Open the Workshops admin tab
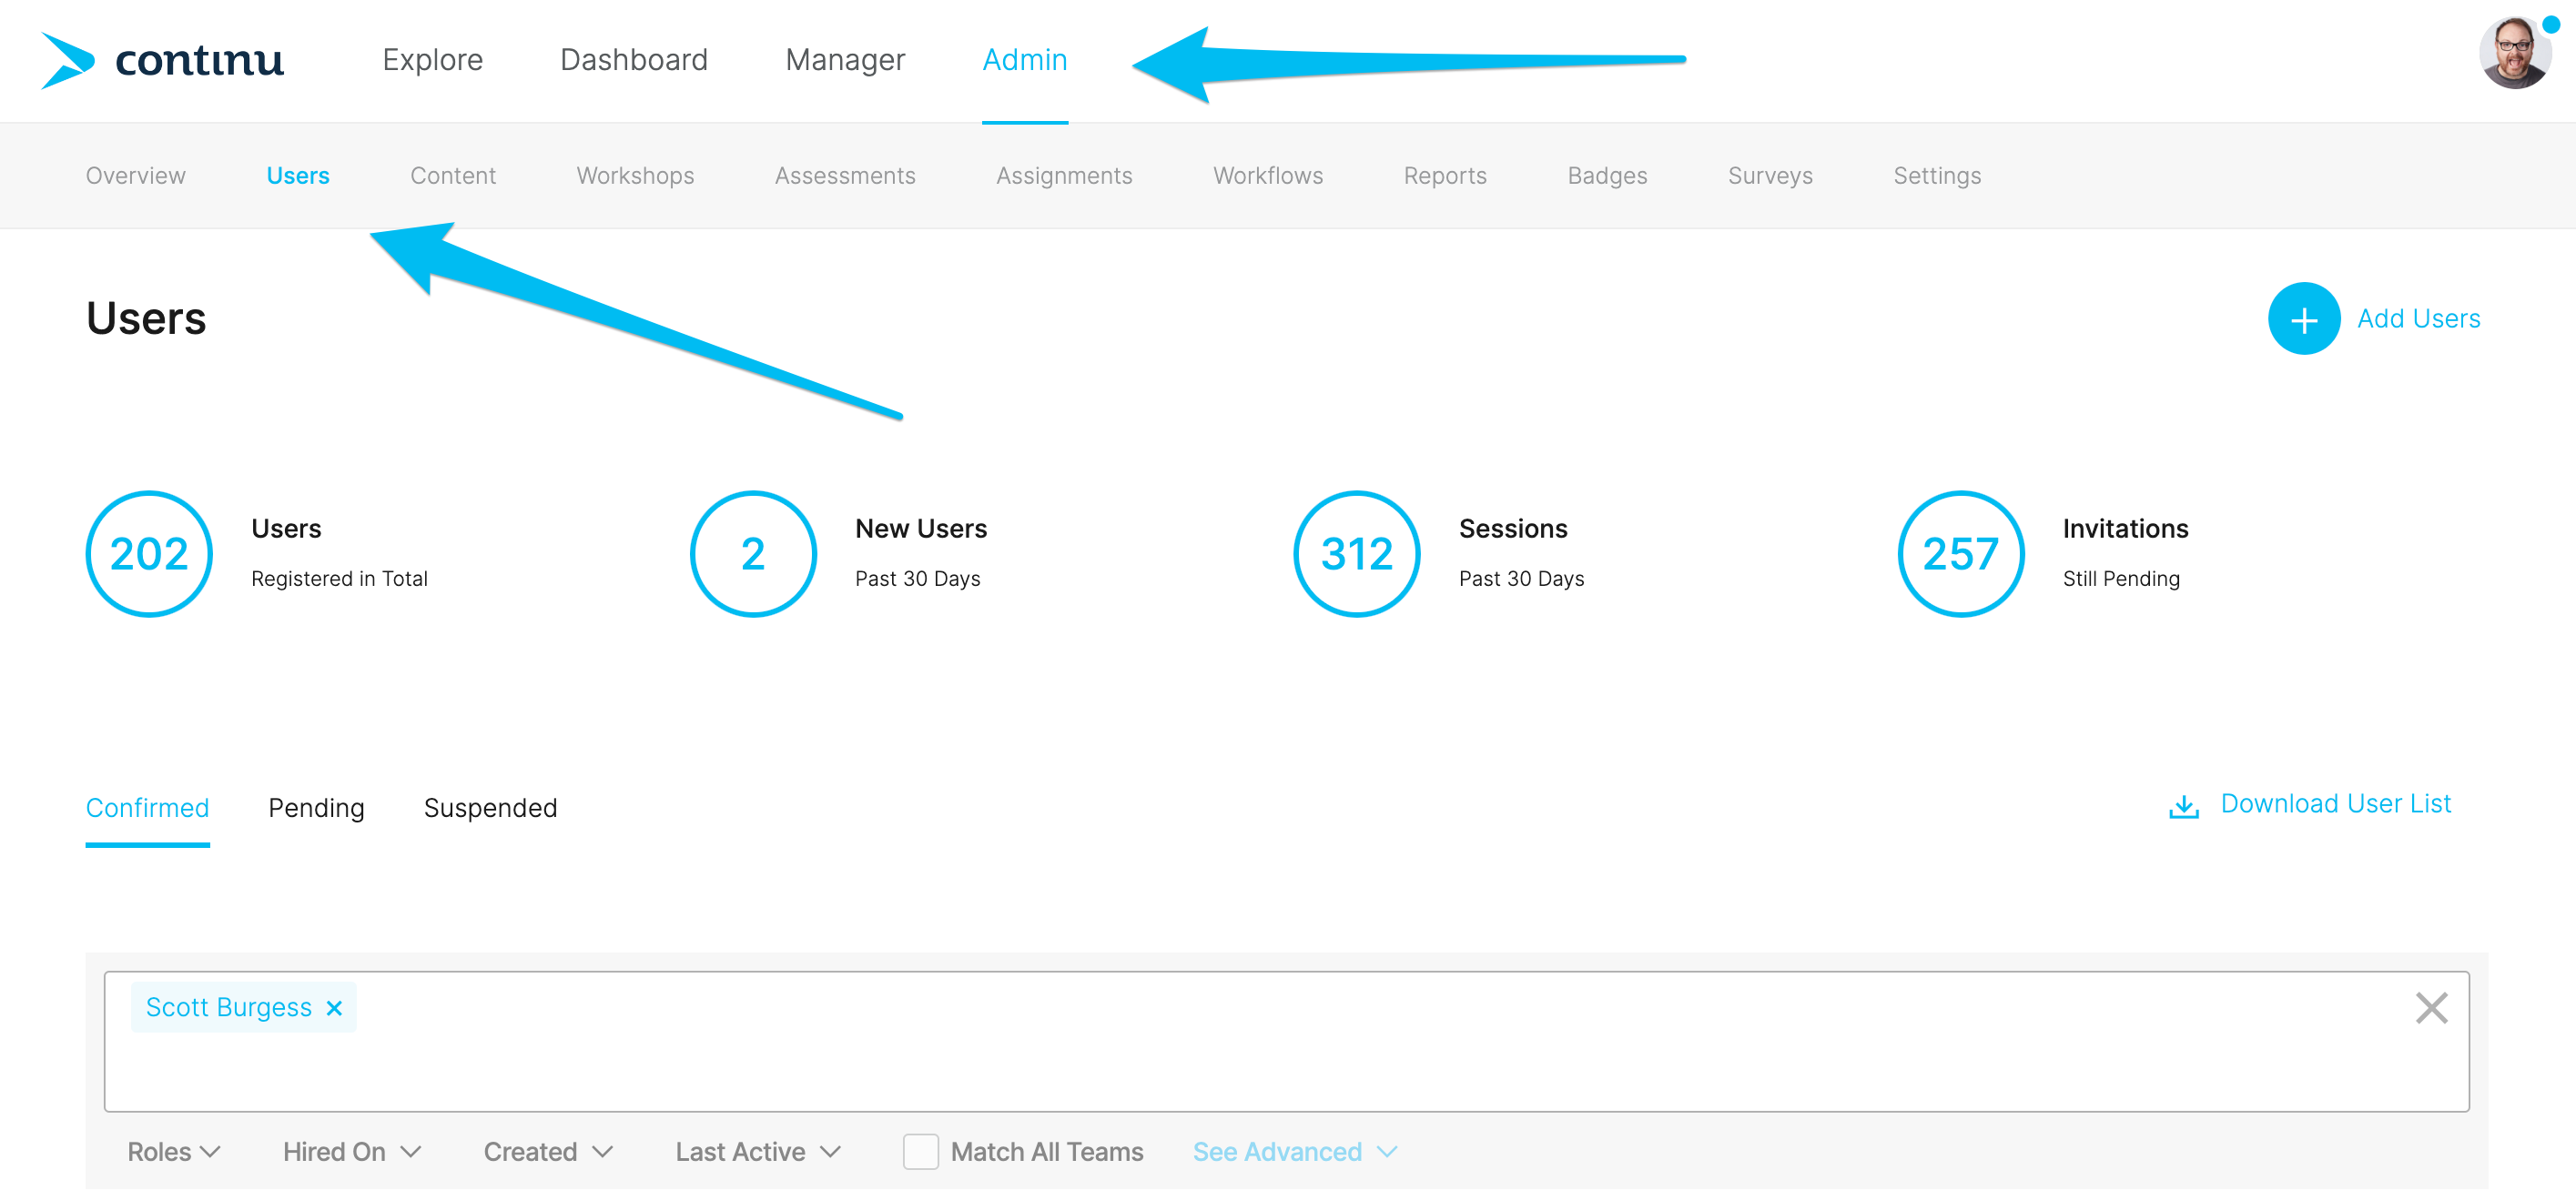This screenshot has width=2576, height=1190. (635, 176)
